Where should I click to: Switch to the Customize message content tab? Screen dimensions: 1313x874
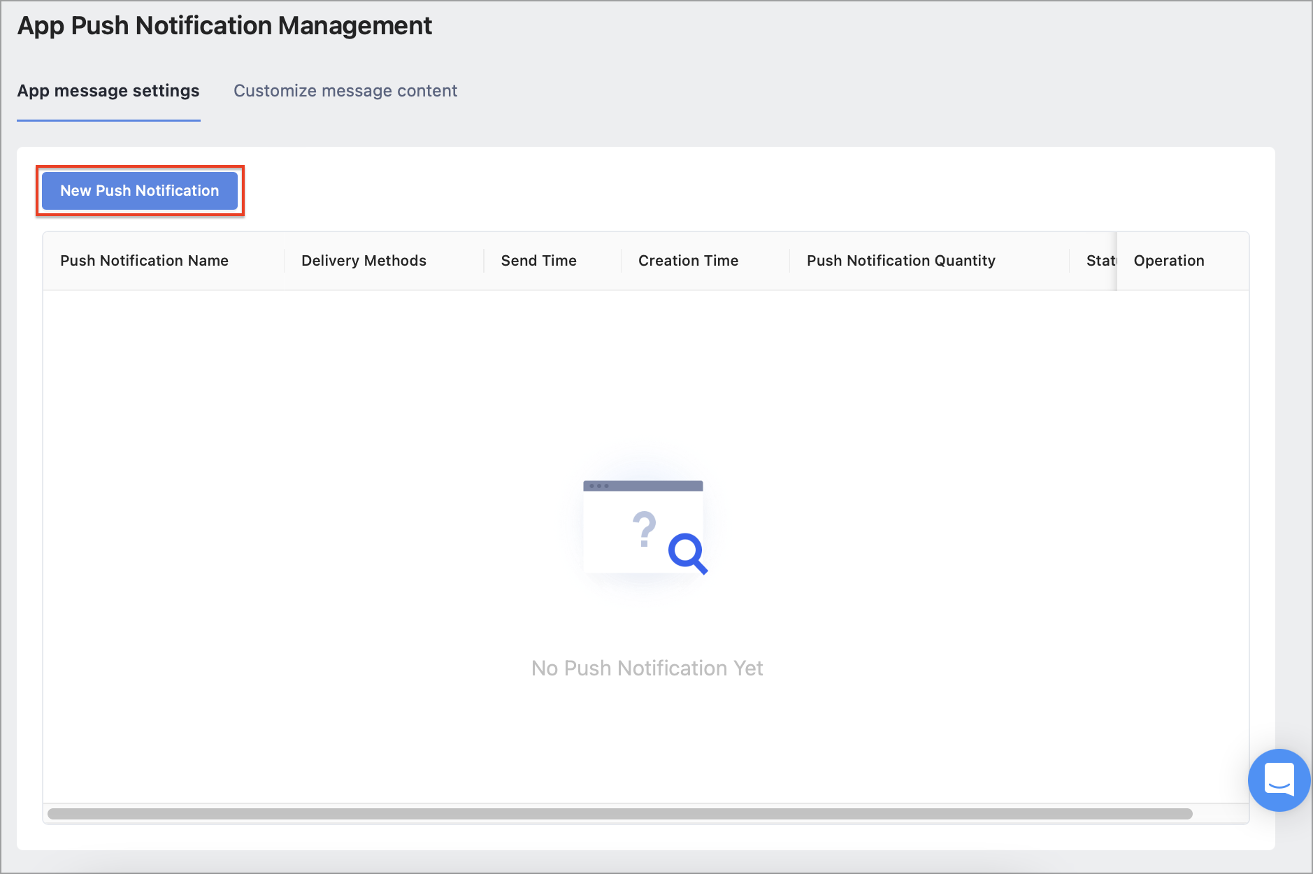point(345,90)
